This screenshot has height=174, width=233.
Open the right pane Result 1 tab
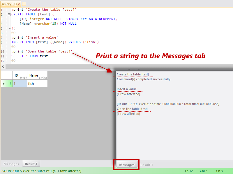coord(146,165)
